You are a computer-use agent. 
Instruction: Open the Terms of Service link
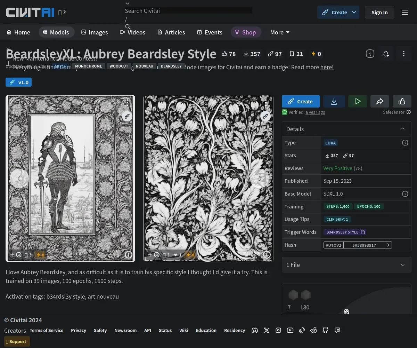(47, 330)
